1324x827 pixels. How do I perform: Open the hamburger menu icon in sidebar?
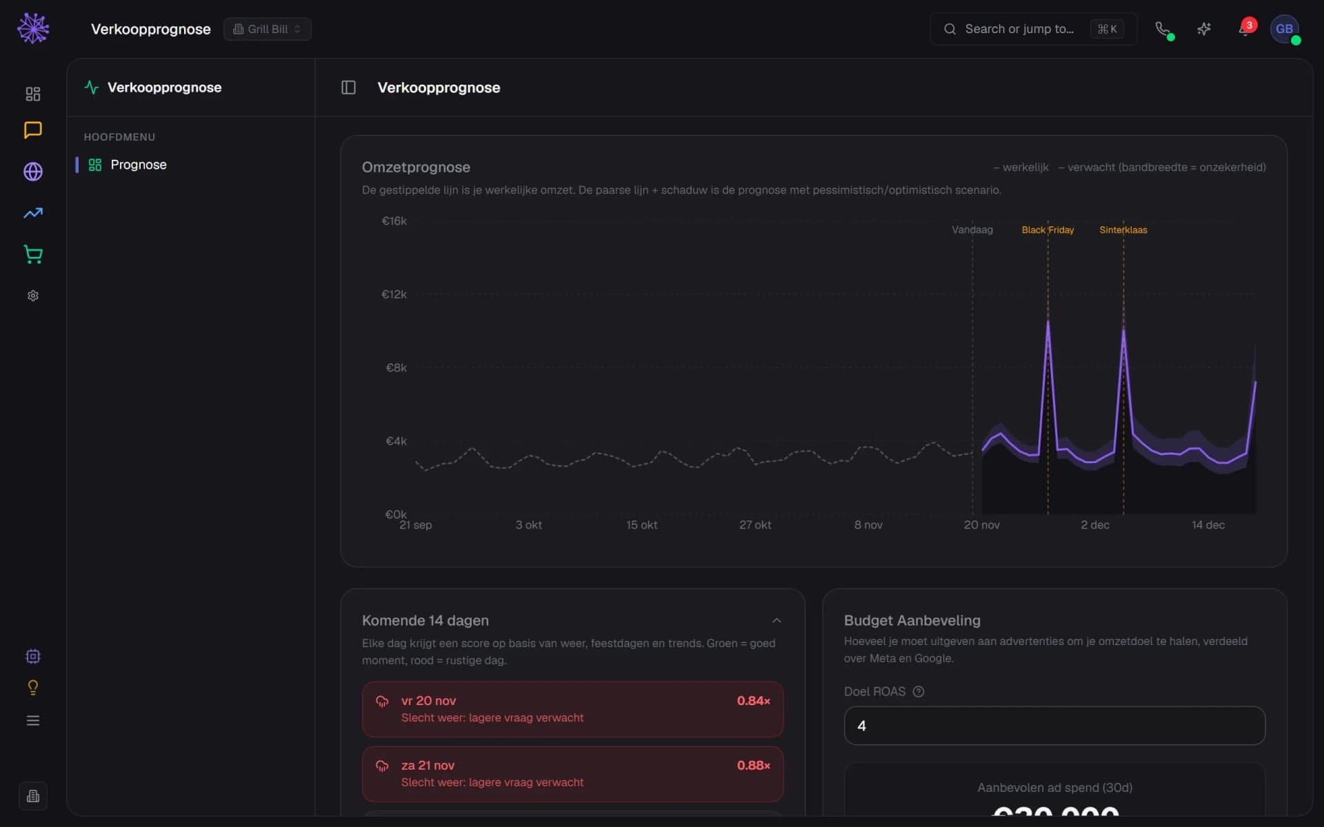pos(32,720)
